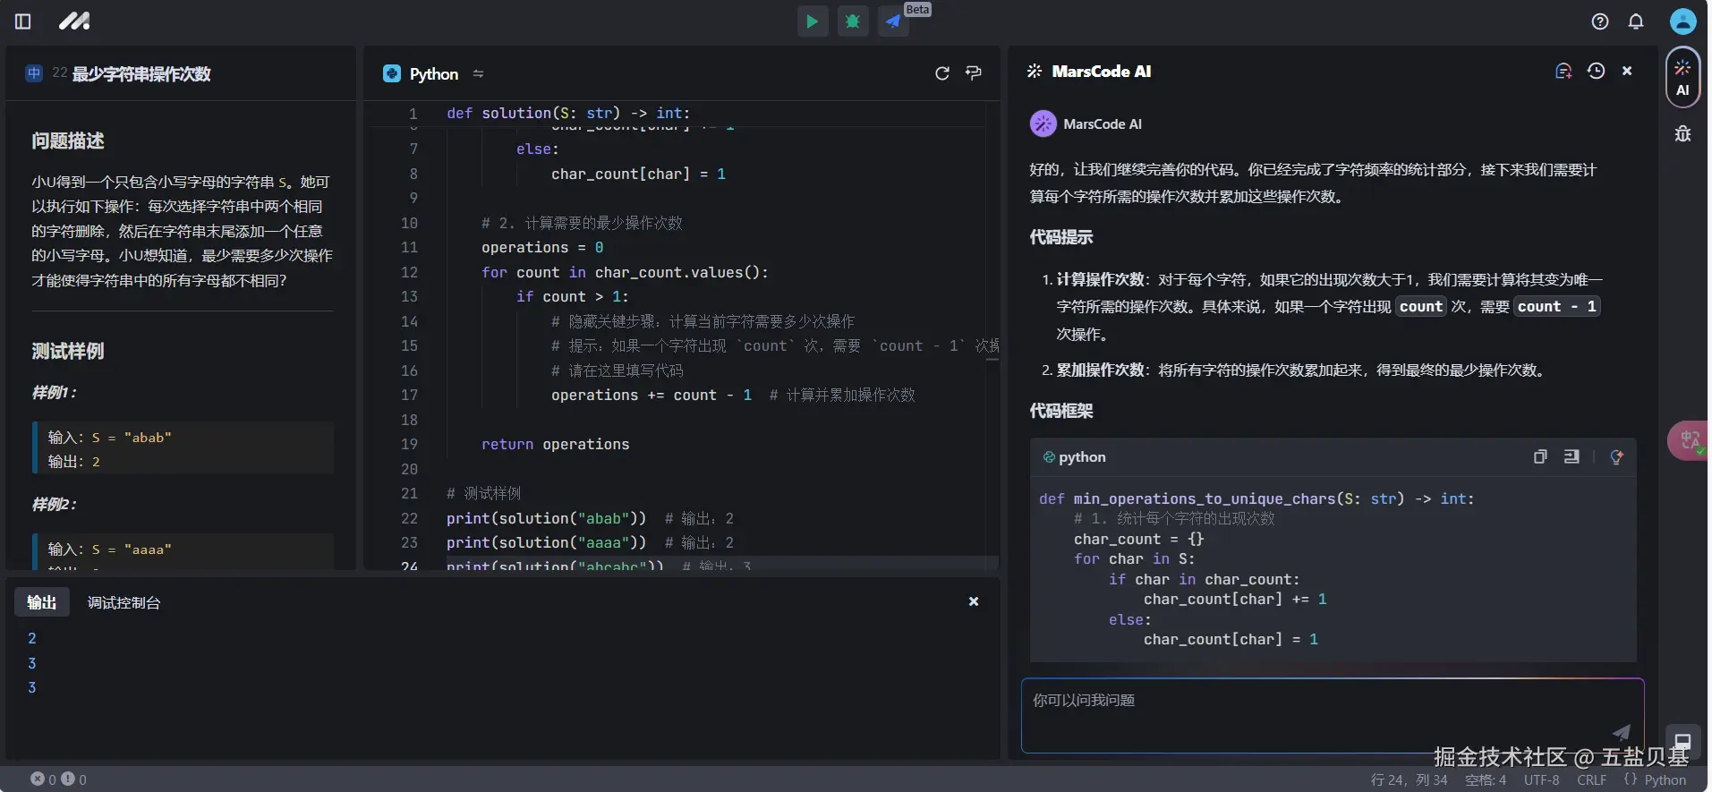The height and width of the screenshot is (792, 1712).
Task: Click the 问题描述 heading
Action: pyautogui.click(x=68, y=141)
